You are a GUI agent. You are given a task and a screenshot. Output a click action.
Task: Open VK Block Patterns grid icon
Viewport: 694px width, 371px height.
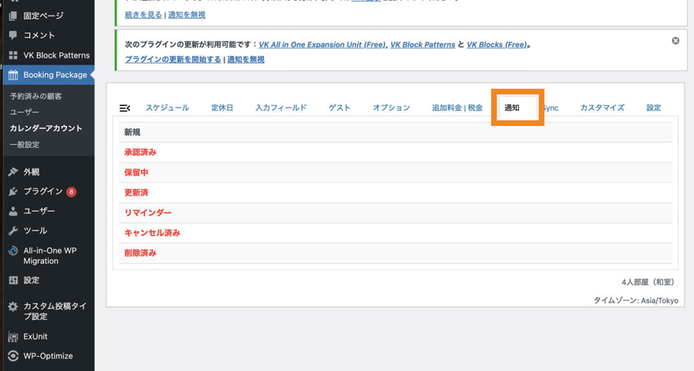[14, 56]
